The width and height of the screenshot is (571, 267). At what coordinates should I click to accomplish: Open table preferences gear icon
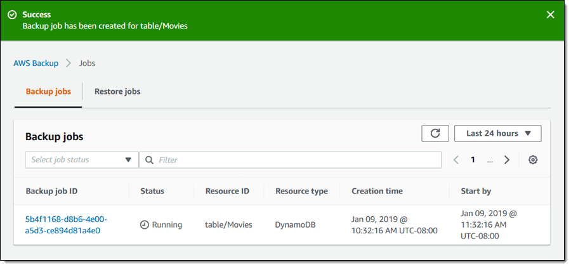point(533,160)
